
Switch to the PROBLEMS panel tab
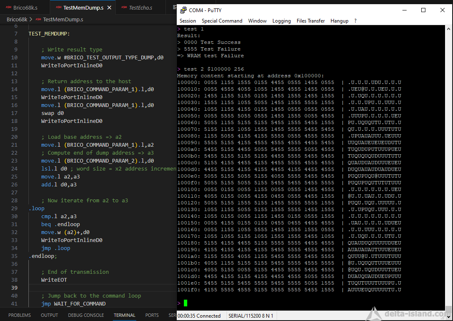(19, 315)
